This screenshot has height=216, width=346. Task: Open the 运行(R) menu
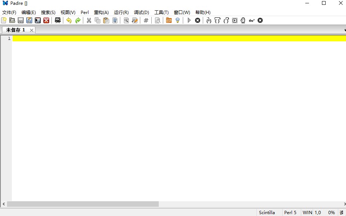[121, 12]
